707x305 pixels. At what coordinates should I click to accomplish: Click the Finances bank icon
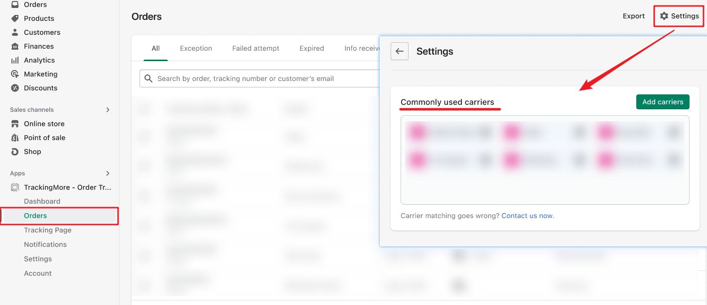point(15,46)
